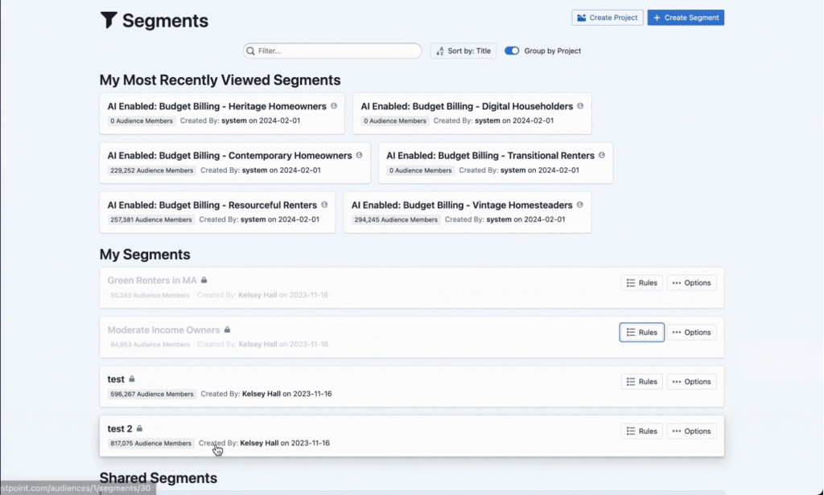
Task: Click the lock icon next to Green Renters in MA
Action: coord(204,280)
